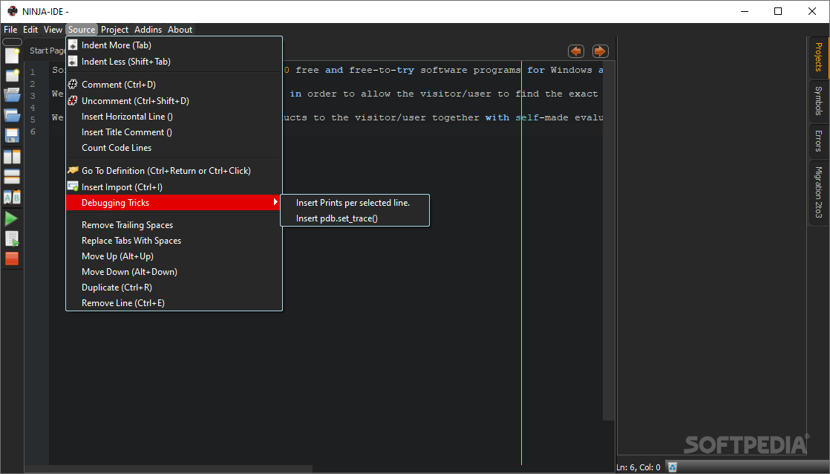
Task: Close the open Source menu
Action: 82,30
